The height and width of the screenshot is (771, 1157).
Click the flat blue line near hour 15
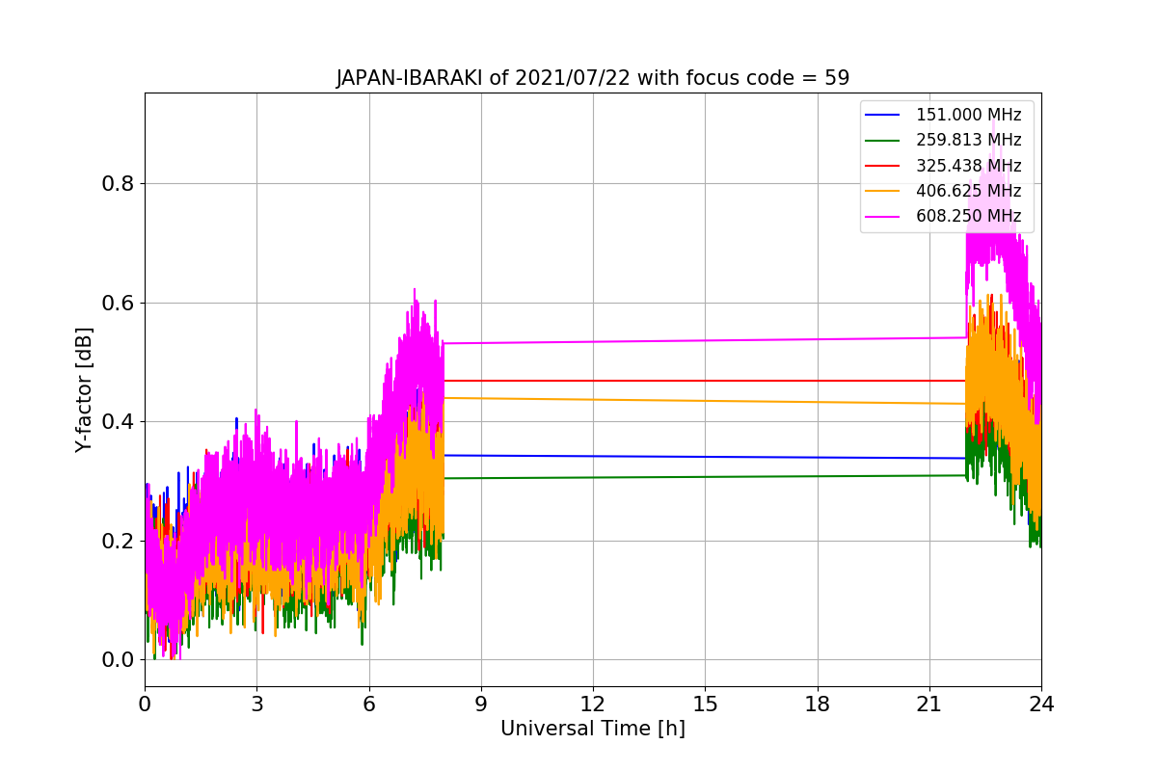705,457
